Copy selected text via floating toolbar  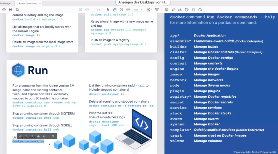tap(44, 136)
